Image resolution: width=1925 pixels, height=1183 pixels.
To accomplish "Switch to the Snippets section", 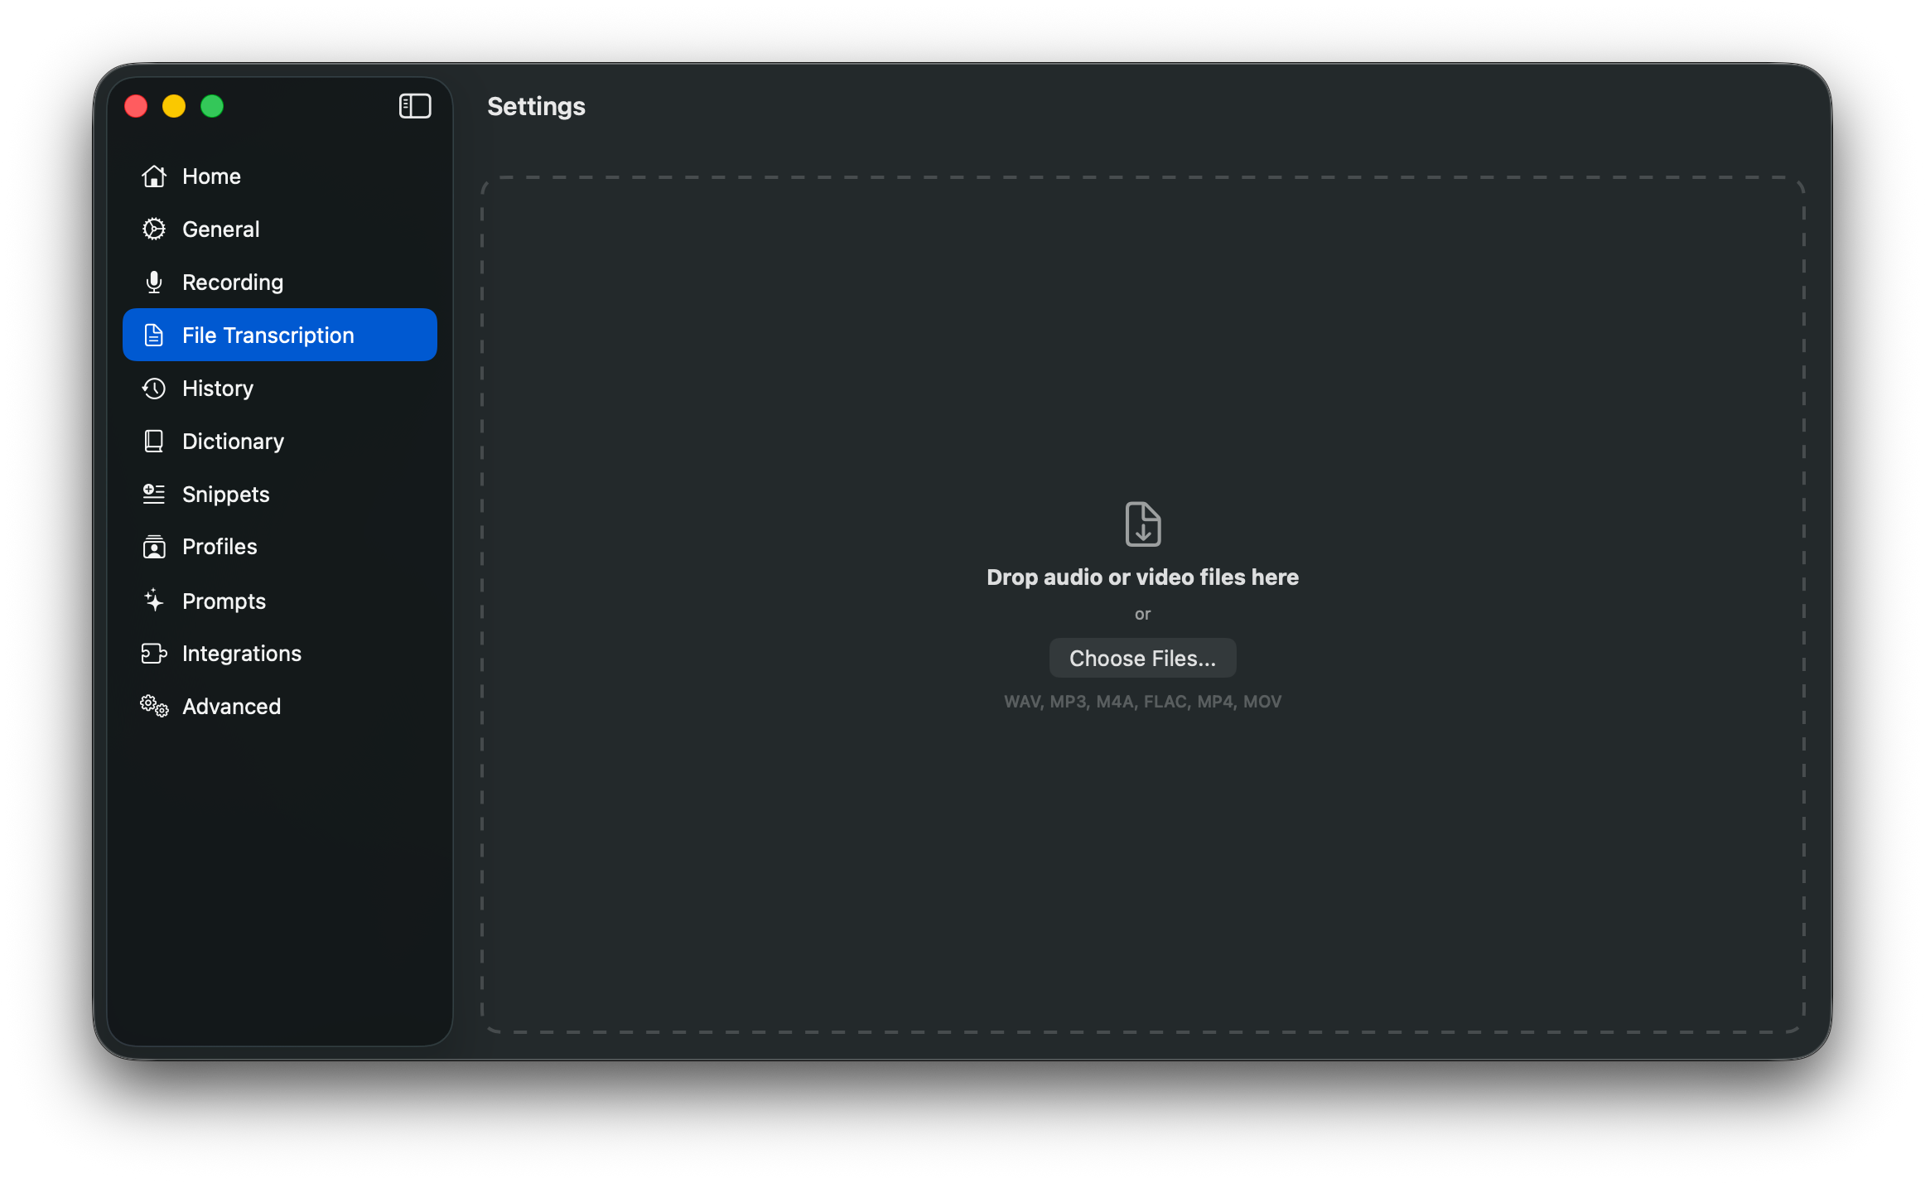I will [x=225, y=495].
